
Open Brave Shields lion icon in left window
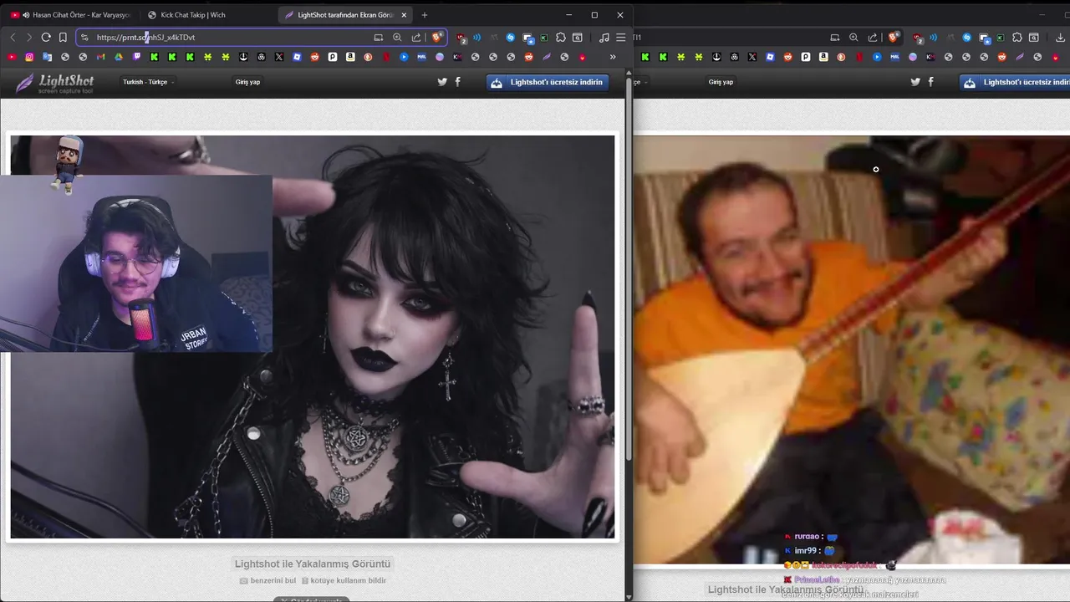pyautogui.click(x=436, y=37)
